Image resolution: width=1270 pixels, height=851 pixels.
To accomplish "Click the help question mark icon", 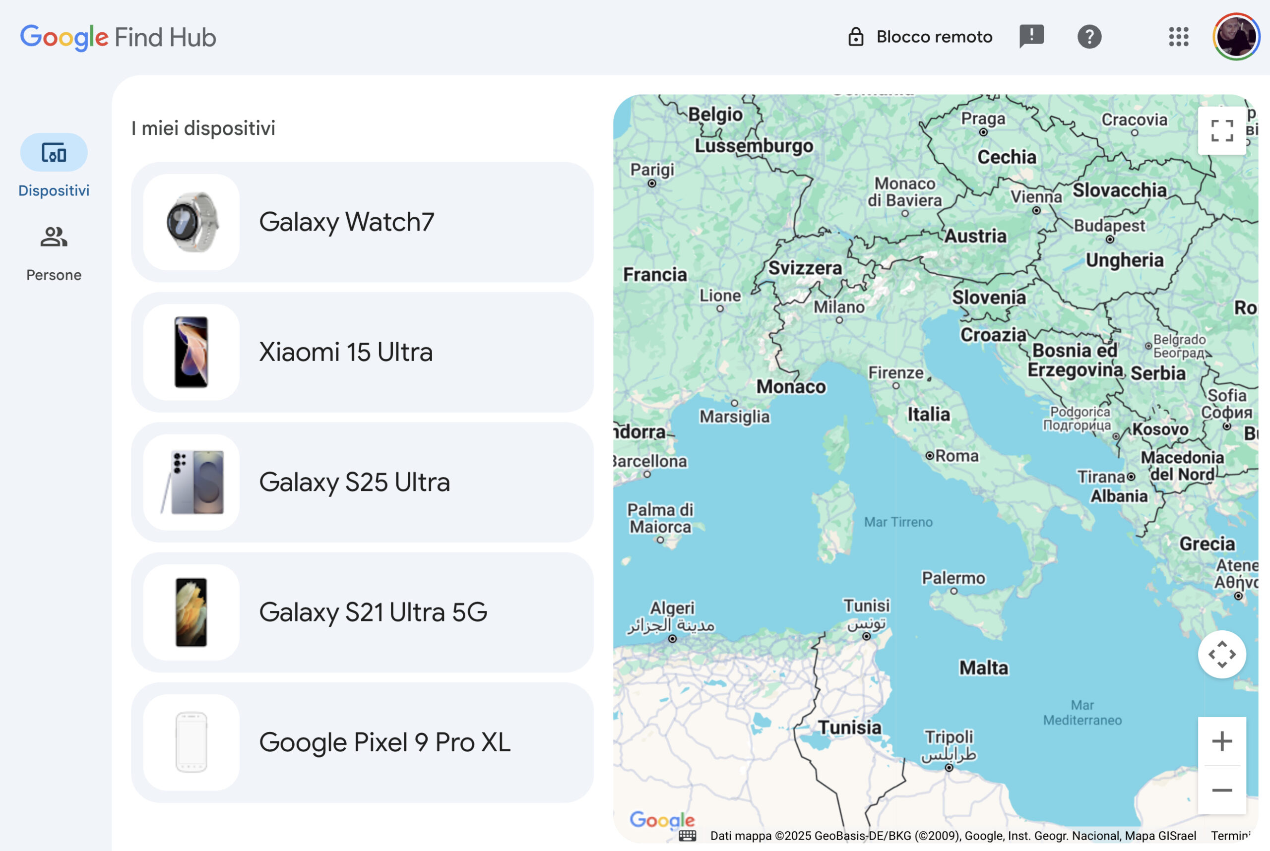I will pyautogui.click(x=1089, y=37).
